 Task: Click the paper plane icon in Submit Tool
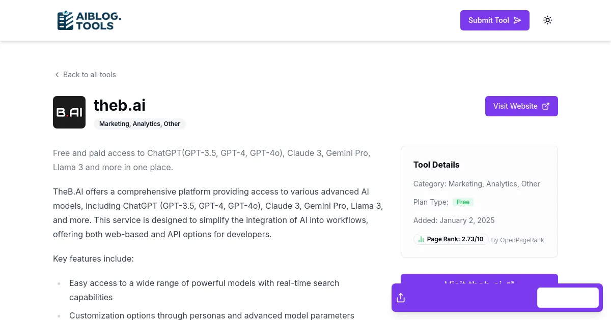pyautogui.click(x=517, y=20)
